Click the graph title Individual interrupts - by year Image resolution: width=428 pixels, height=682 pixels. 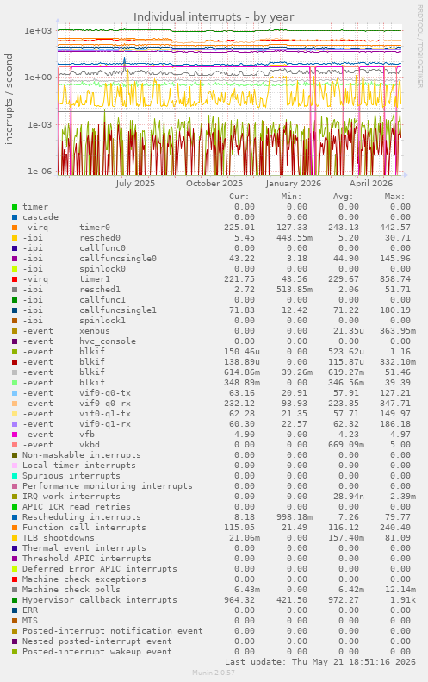pyautogui.click(x=214, y=17)
